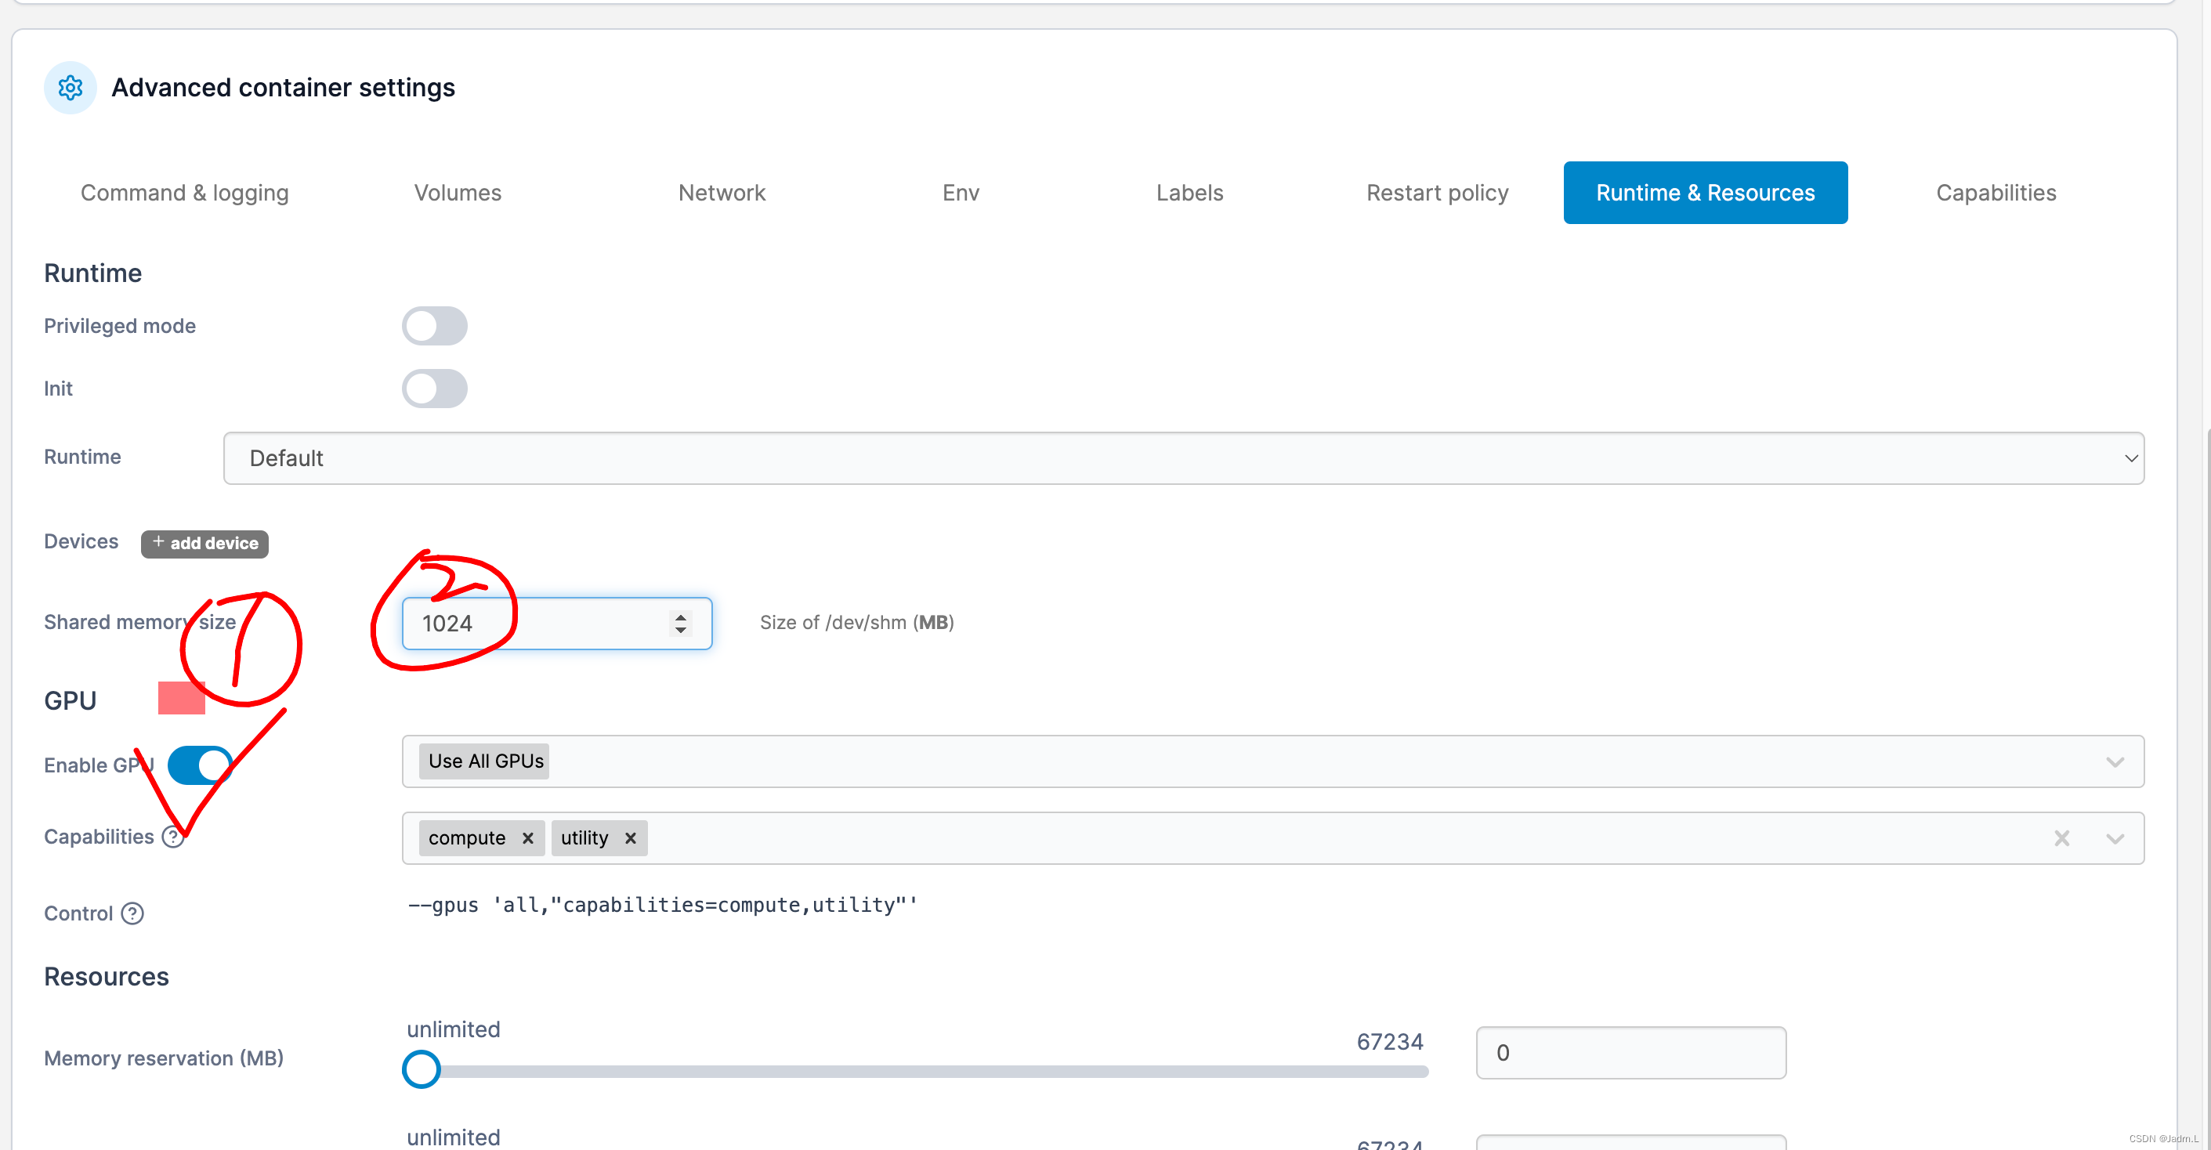Screen dimensions: 2211x1150
Task: Toggle Privileged mode on
Action: pyautogui.click(x=434, y=326)
